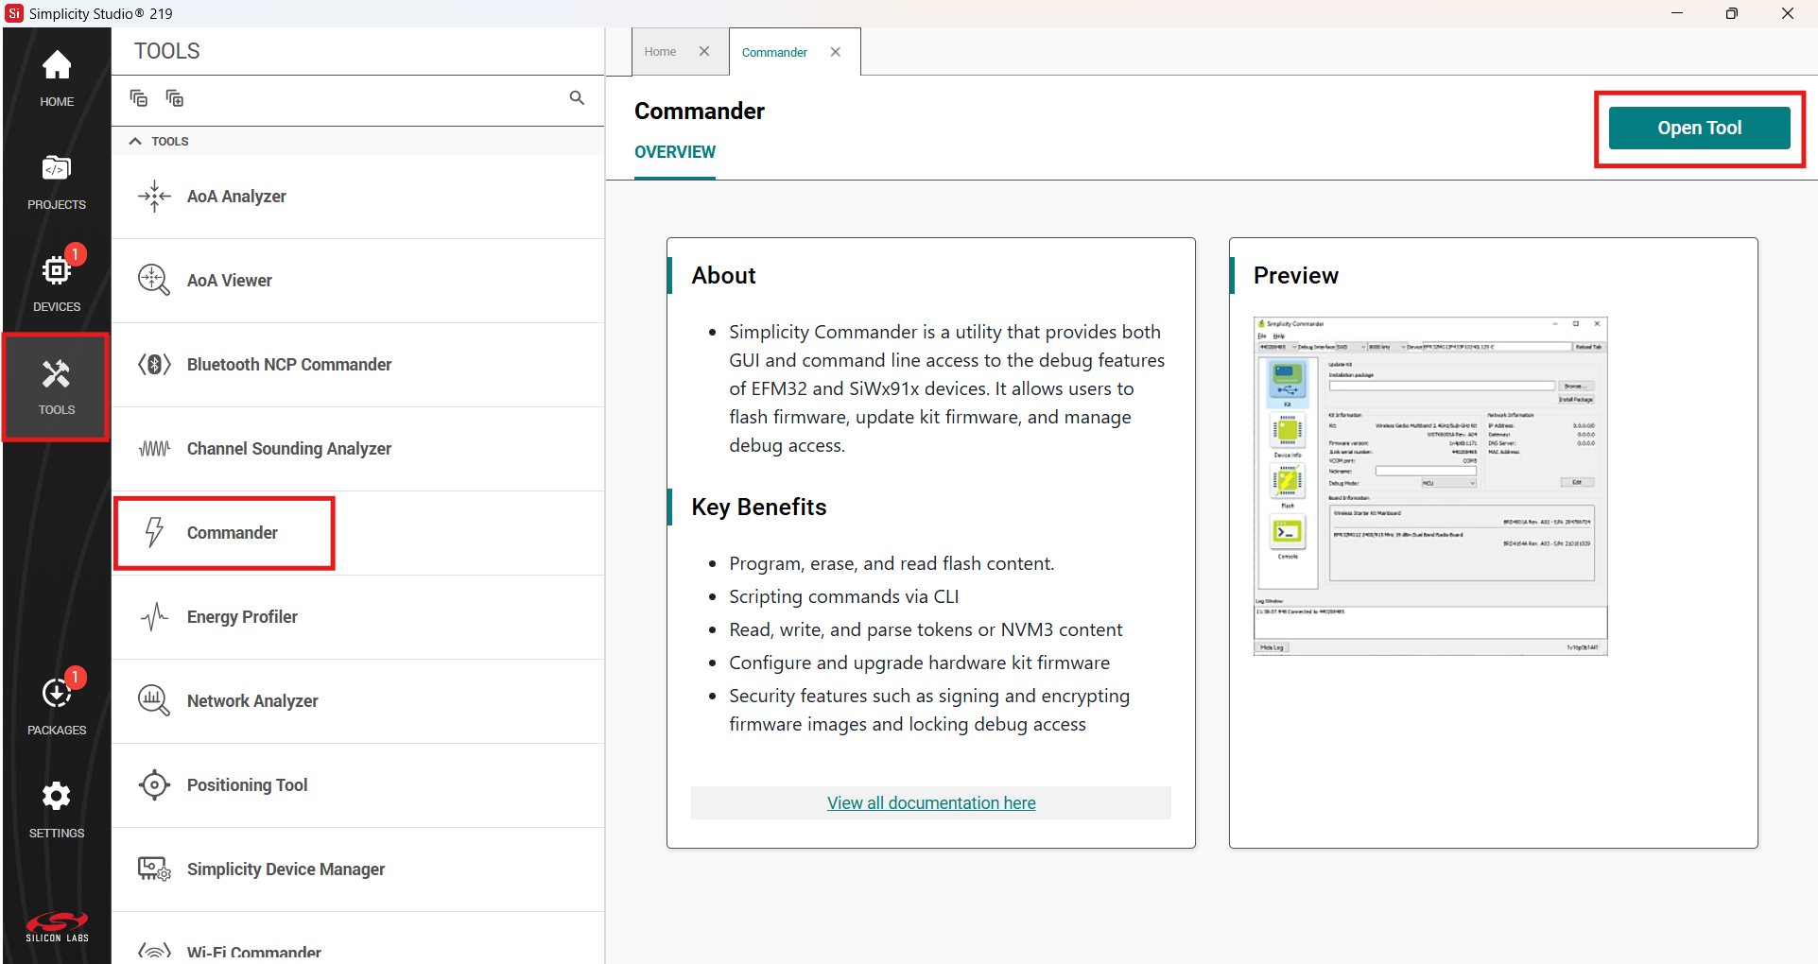Screen dimensions: 1818x964
Task: Open Devices panel with notification badge
Action: [x=57, y=283]
